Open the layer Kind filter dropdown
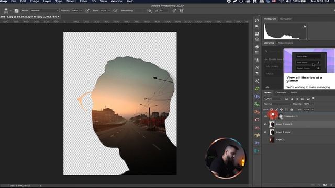Viewport: 335px width, 188px height. (273, 99)
